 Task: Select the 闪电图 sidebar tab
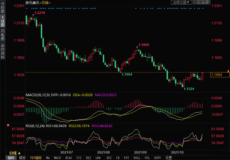(3, 35)
